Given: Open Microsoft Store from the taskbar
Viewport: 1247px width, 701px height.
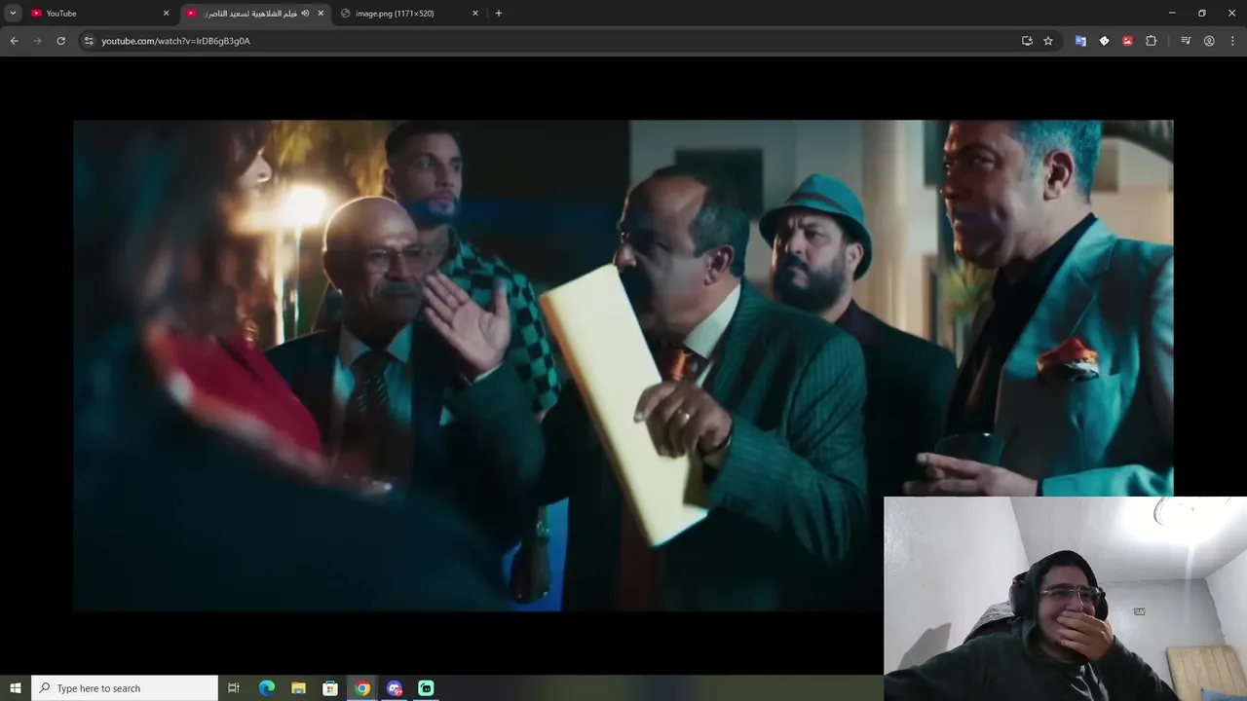Looking at the screenshot, I should 330,688.
